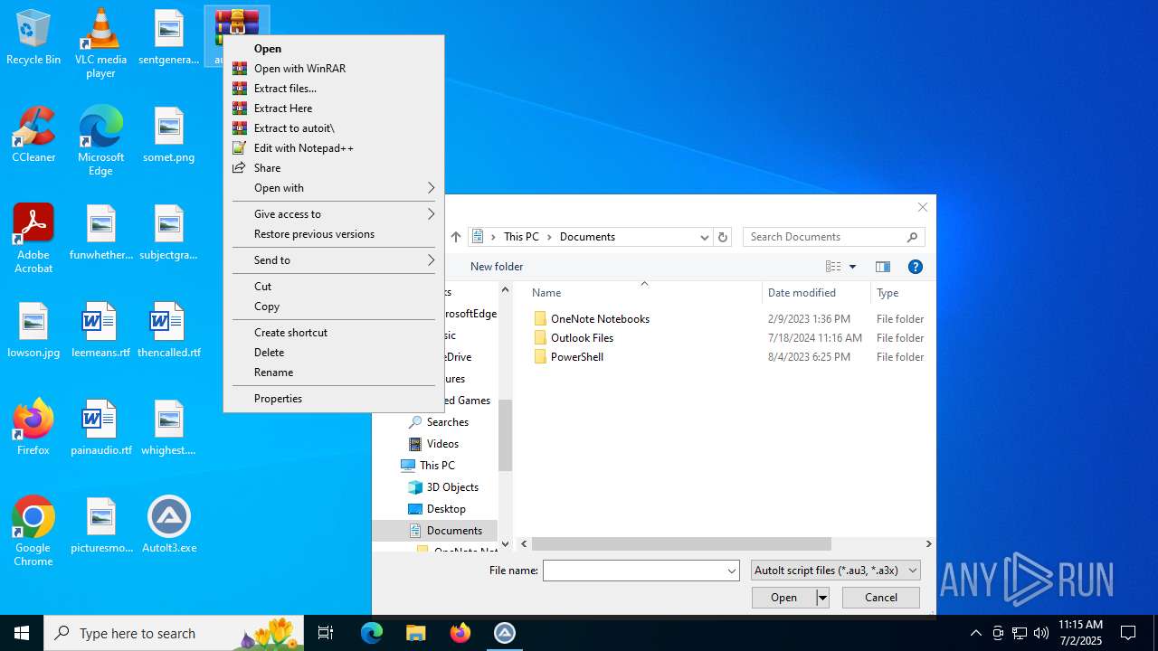
Task: Select the somet.png desktop file
Action: (x=168, y=136)
